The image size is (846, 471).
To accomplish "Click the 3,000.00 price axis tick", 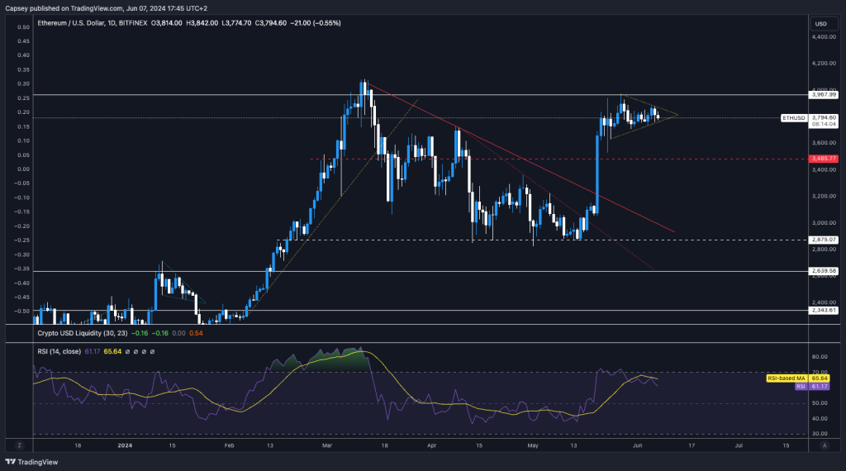I will pyautogui.click(x=824, y=223).
